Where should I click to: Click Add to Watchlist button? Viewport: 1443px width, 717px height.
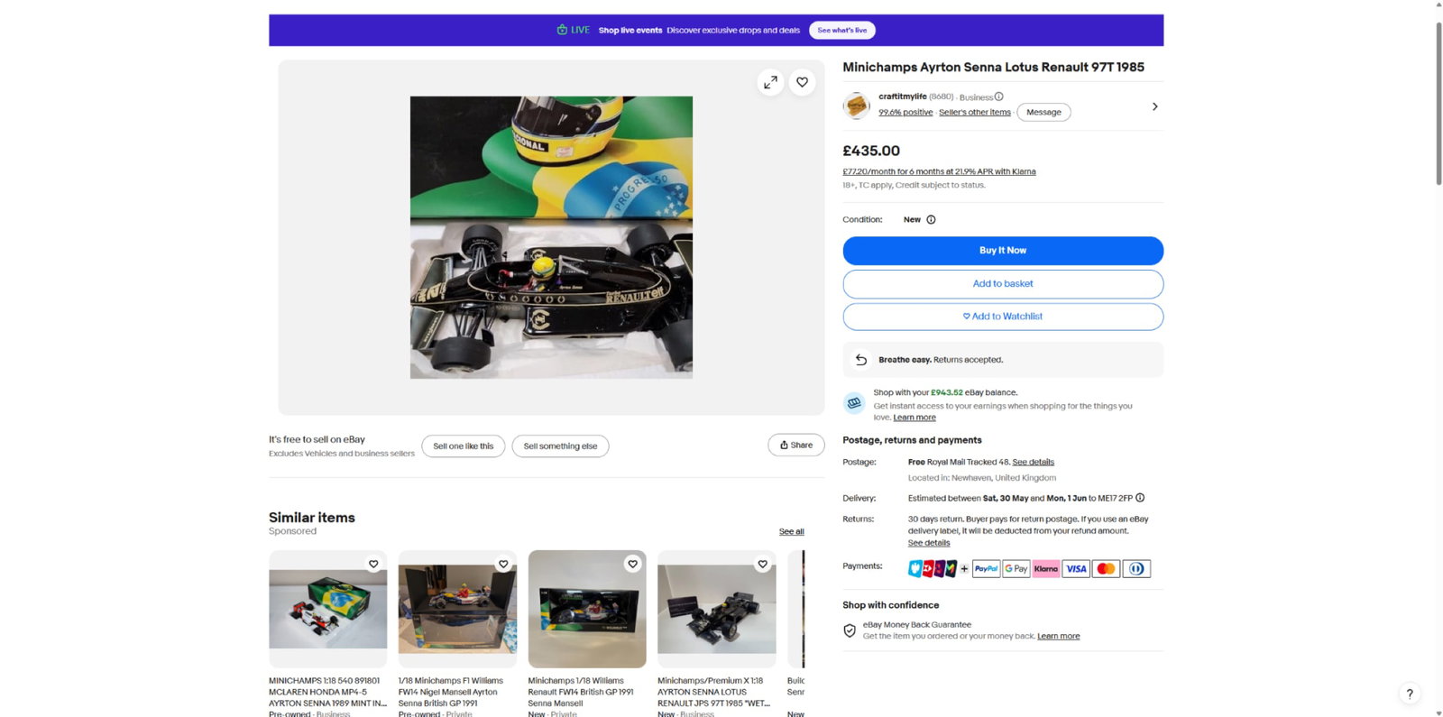(1003, 317)
